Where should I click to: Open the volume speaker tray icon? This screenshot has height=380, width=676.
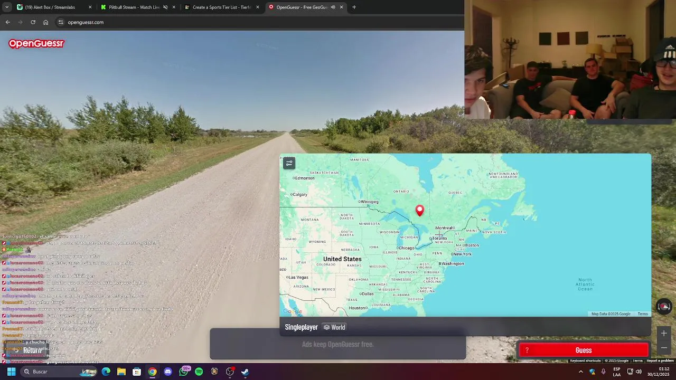pos(639,372)
